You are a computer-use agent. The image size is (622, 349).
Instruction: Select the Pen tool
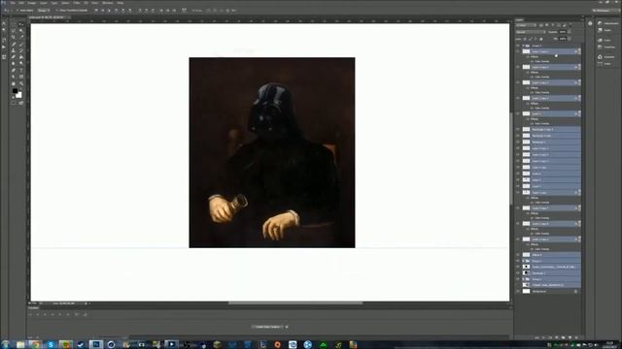(x=13, y=70)
